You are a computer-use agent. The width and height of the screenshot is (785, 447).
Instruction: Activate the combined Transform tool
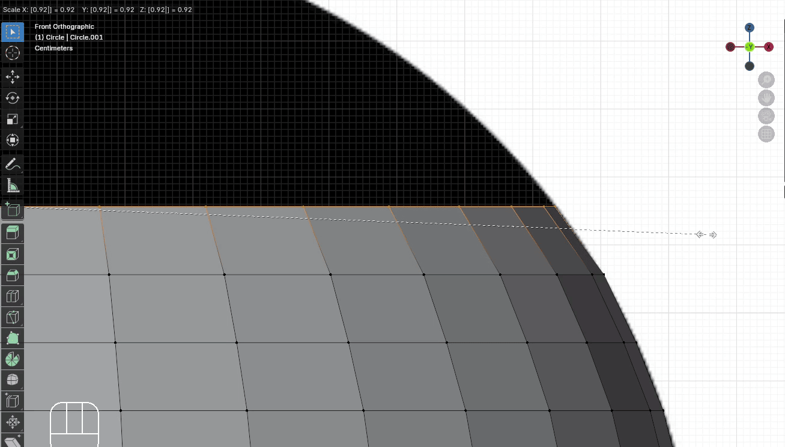(x=13, y=141)
